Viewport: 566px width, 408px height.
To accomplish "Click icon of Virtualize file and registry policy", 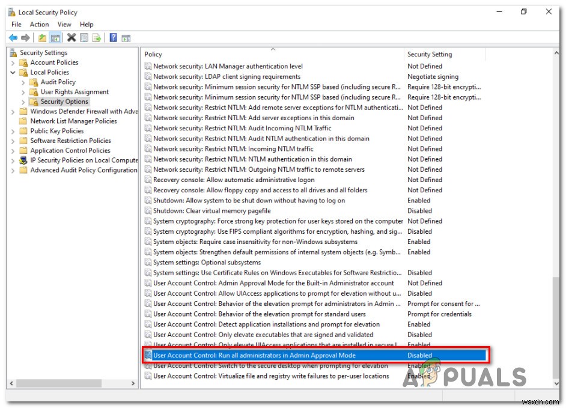I will pos(148,376).
